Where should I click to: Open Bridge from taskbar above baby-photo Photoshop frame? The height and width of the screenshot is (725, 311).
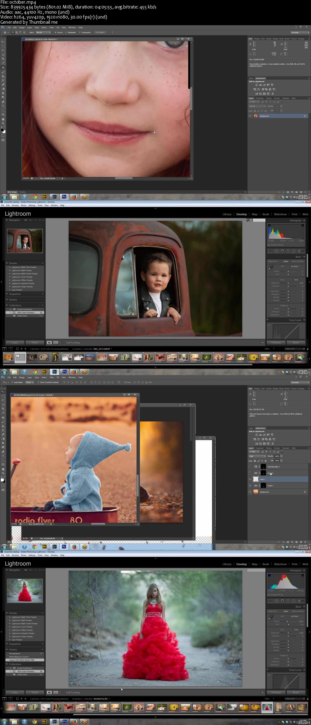coord(44,371)
